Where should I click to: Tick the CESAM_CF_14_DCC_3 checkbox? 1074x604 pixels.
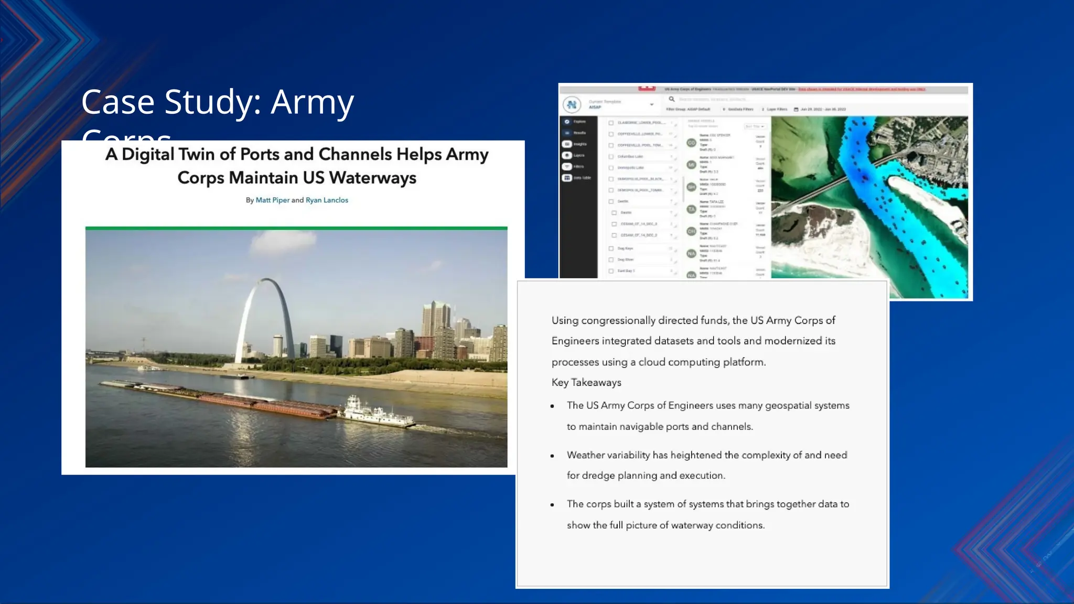(x=614, y=224)
